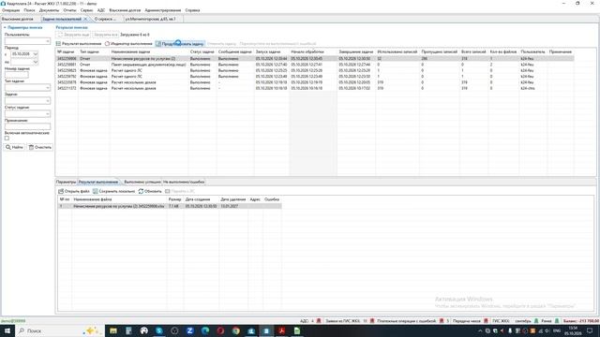Screen dimensions: 600x337
Task: Open Microsoft Edge from the taskbar
Action: tap(205, 330)
